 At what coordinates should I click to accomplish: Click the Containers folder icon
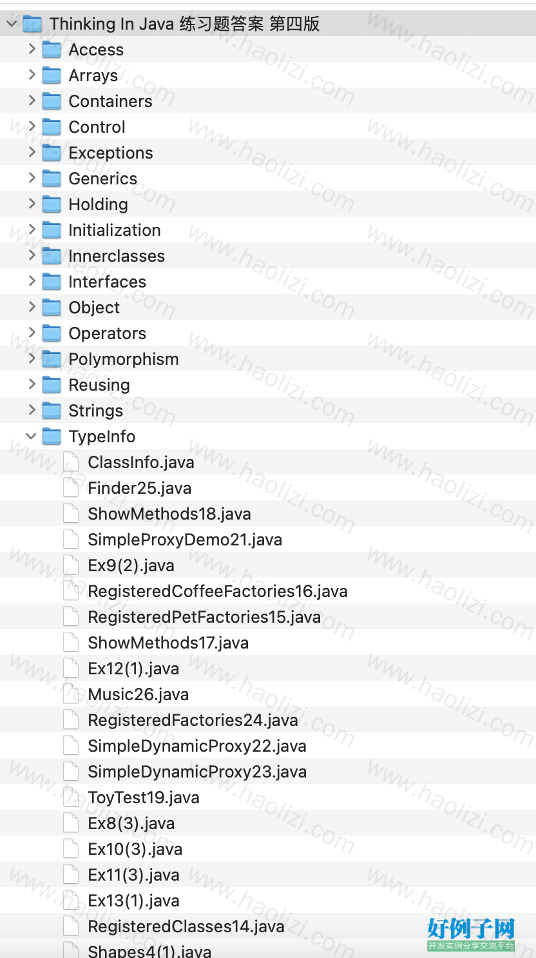[x=52, y=101]
